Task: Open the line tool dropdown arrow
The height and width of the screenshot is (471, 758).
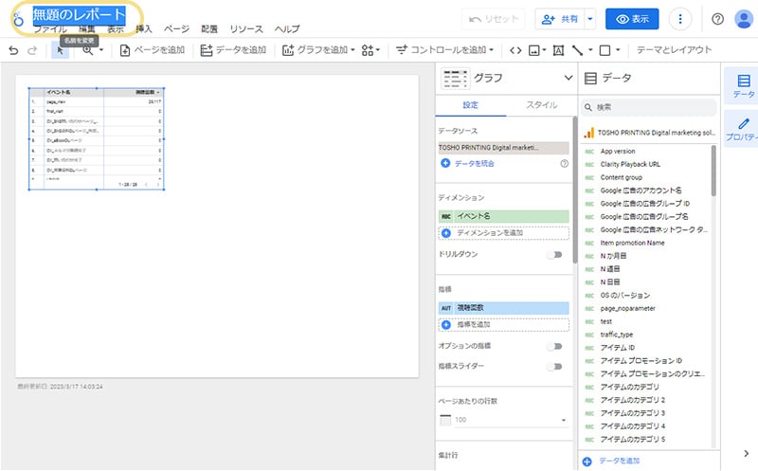Action: [590, 50]
